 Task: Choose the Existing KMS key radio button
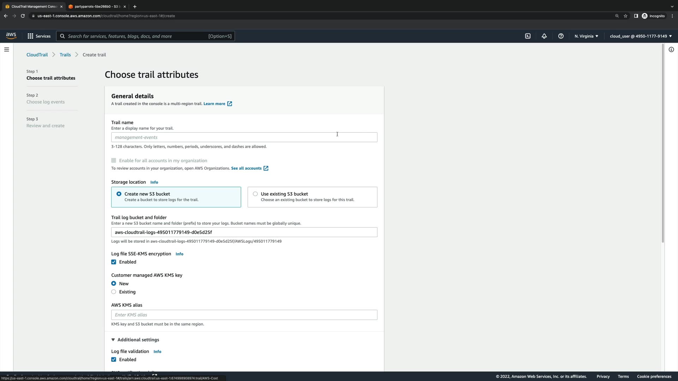coord(114,292)
